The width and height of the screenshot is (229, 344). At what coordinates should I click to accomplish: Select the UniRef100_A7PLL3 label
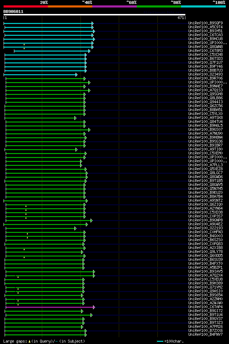pyautogui.click(x=205, y=165)
